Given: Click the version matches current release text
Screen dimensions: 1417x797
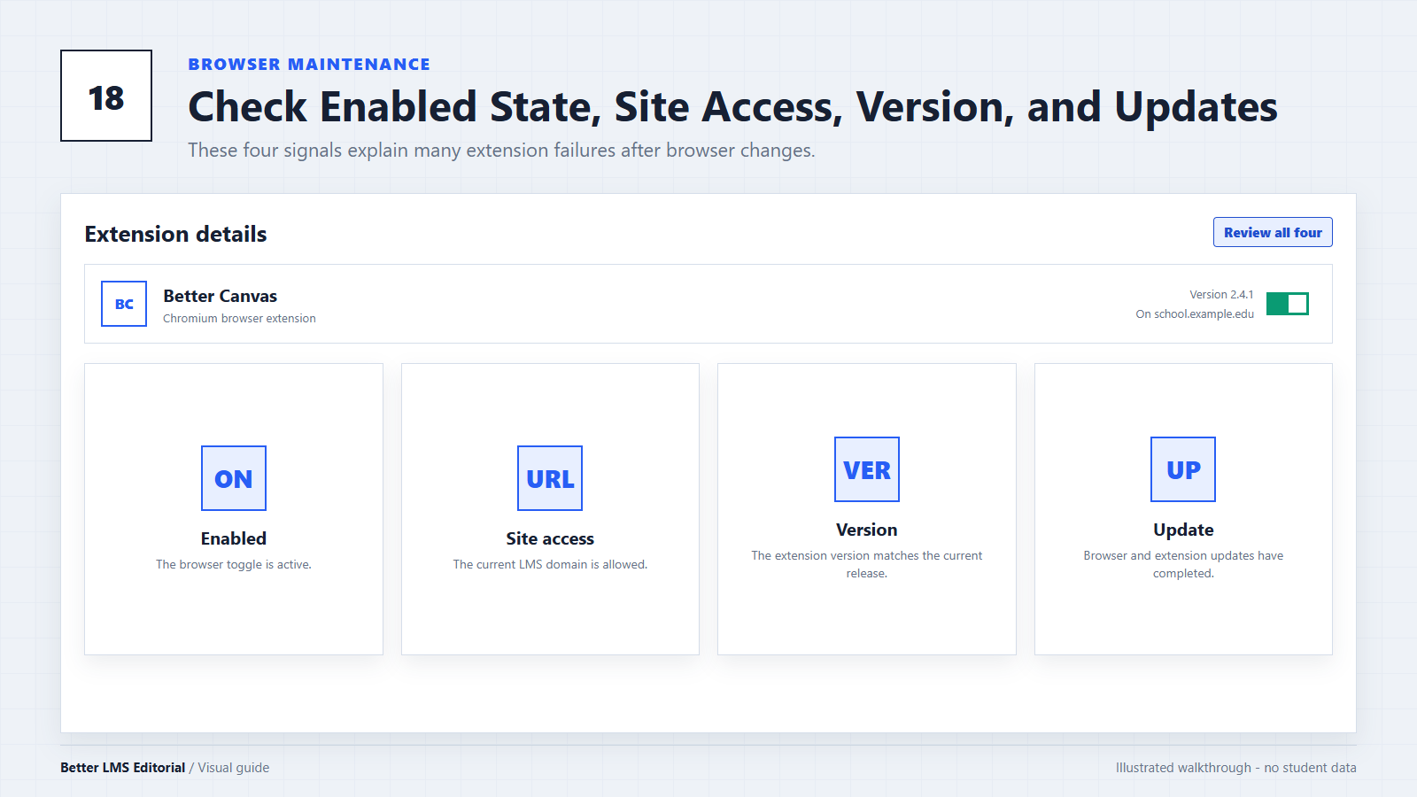Looking at the screenshot, I should (867, 564).
